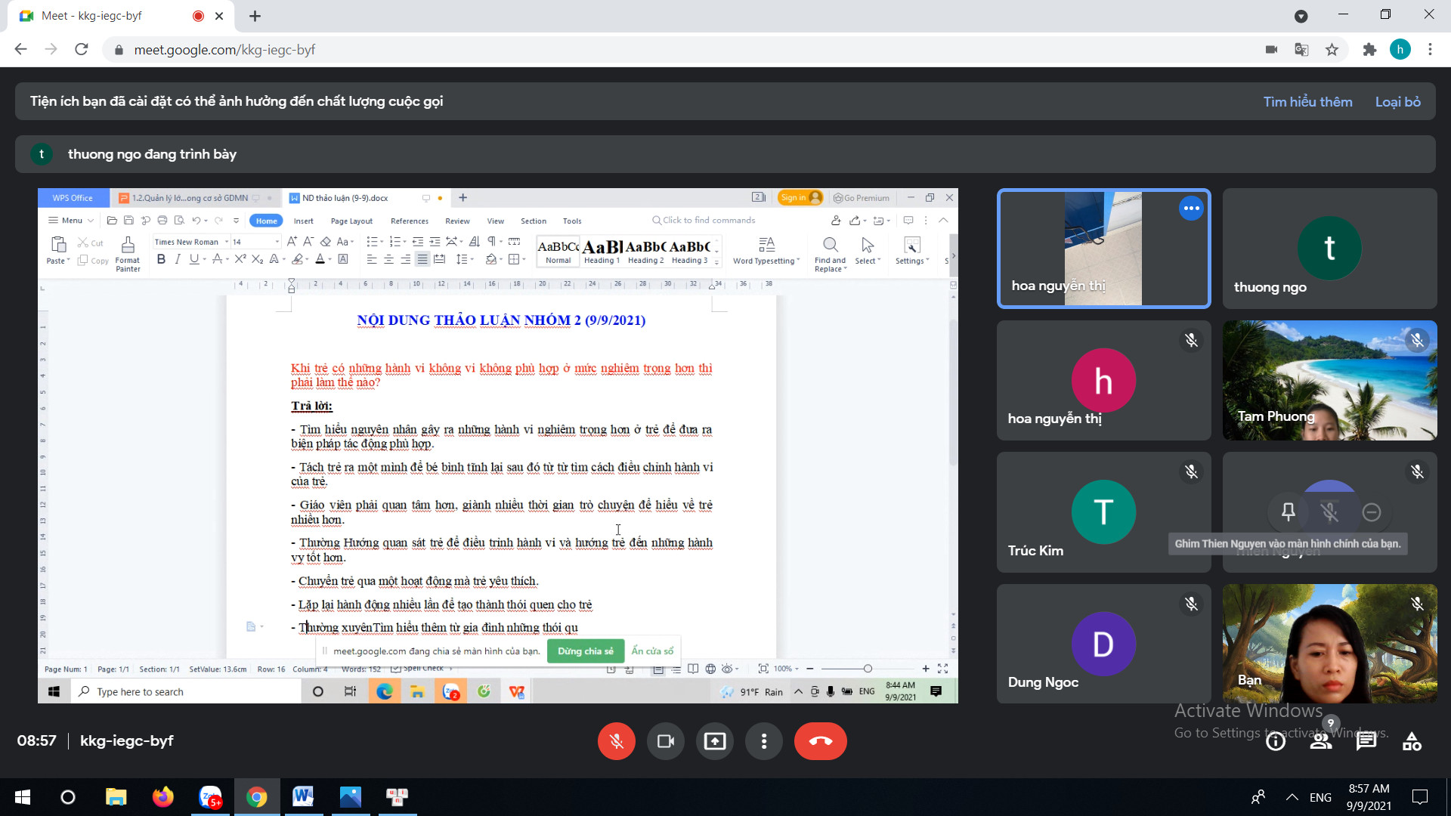Viewport: 1451px width, 816px height.
Task: Select Tam Phuong participant tile
Action: [1329, 380]
